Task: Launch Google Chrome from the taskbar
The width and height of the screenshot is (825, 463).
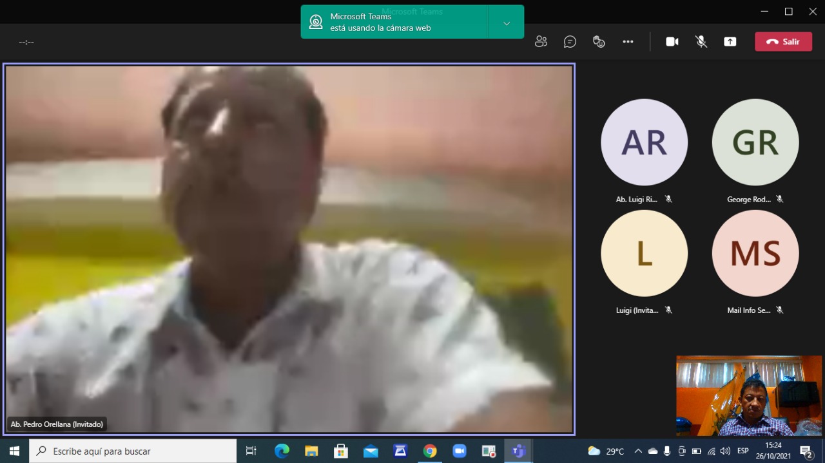Action: (x=430, y=451)
